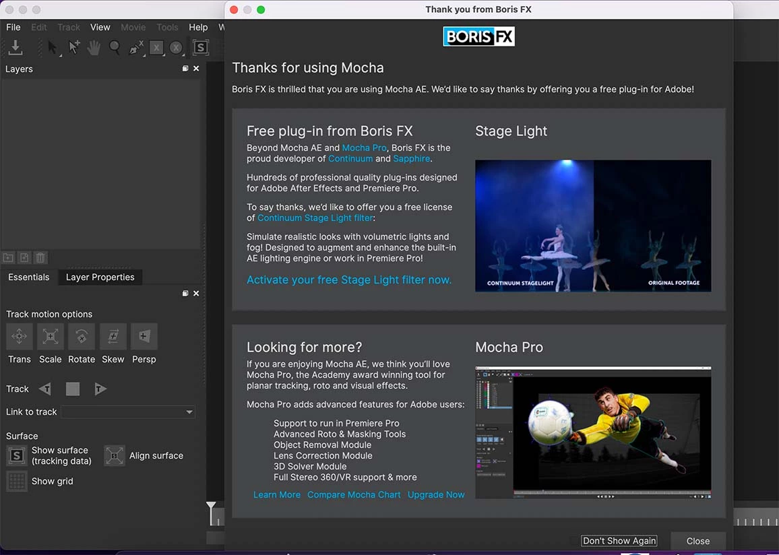Viewport: 779px width, 555px height.
Task: Click the duplicate layer icon under Layers
Action: (24, 258)
